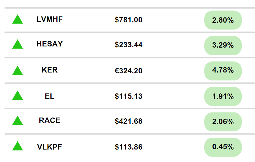Screen dimensions: 255x162
Task: Click the €324.20 price for KER
Action: (129, 71)
